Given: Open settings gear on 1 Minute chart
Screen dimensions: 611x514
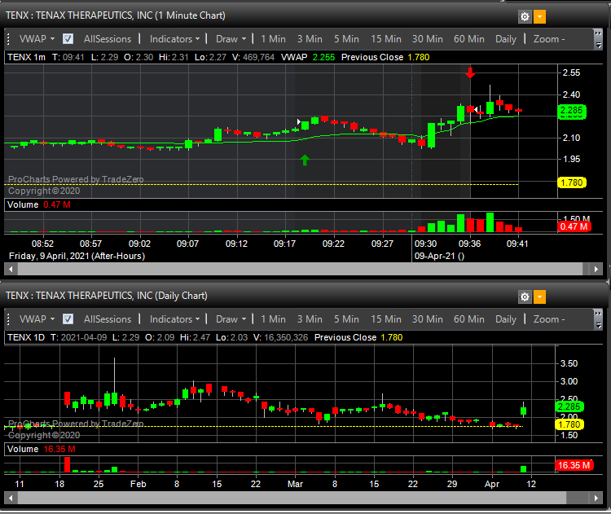Looking at the screenshot, I should click(525, 16).
